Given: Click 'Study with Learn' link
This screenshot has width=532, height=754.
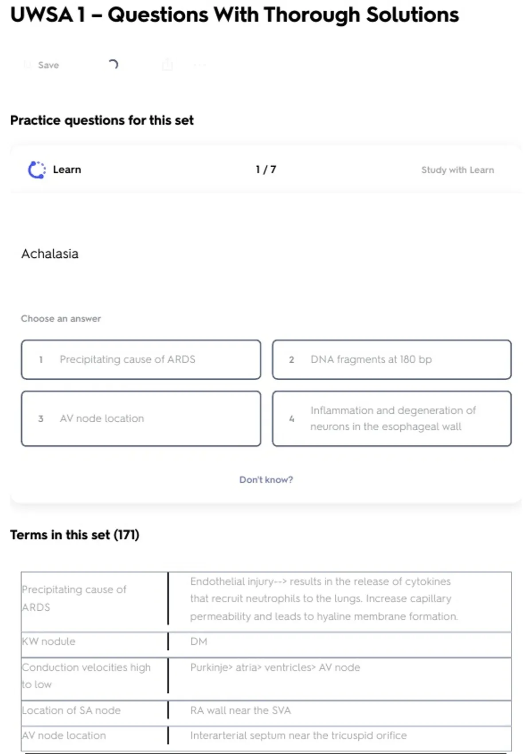Looking at the screenshot, I should point(458,170).
